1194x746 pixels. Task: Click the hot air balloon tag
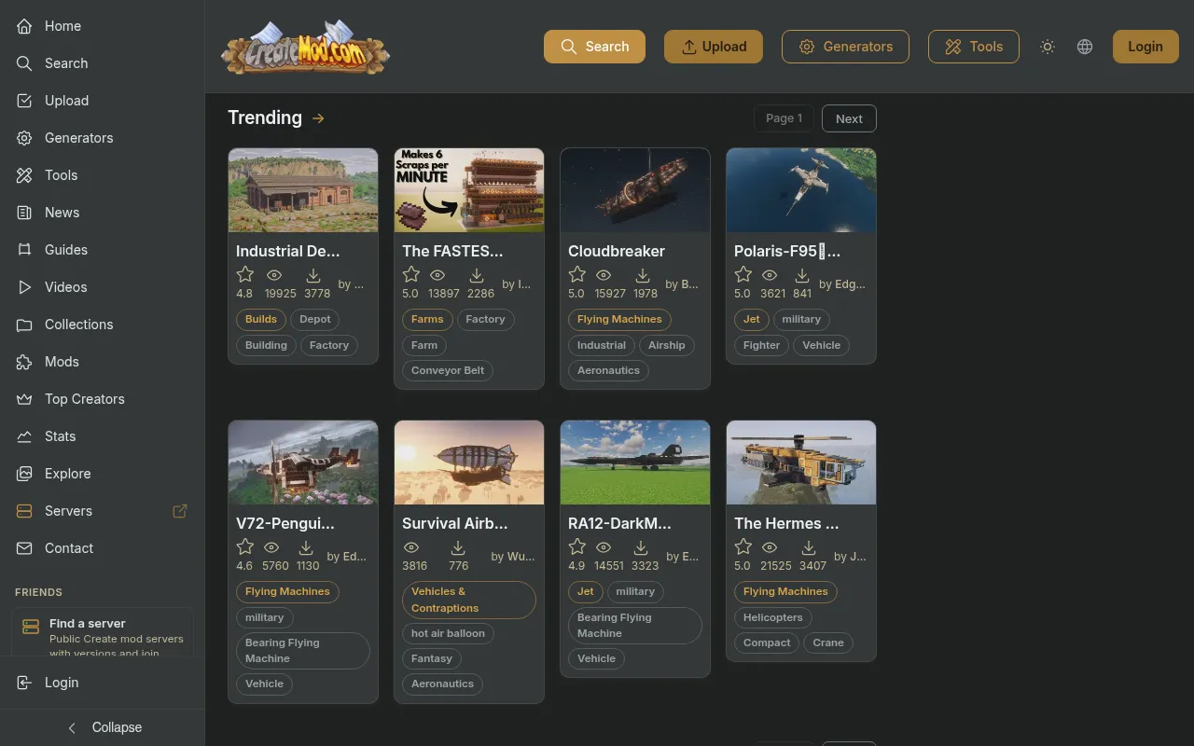[x=448, y=633]
